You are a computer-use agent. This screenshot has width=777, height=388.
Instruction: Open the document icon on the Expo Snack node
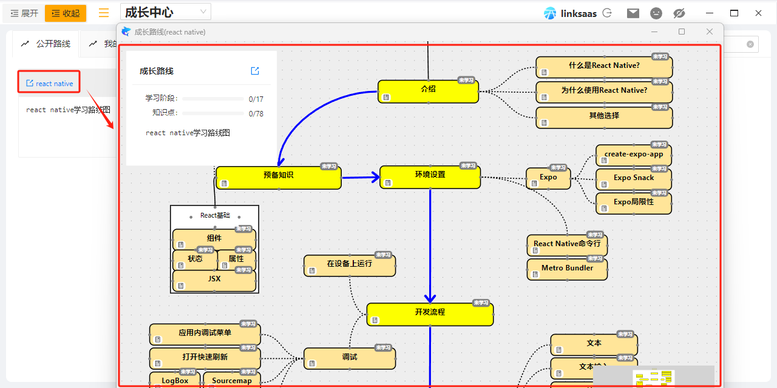604,184
